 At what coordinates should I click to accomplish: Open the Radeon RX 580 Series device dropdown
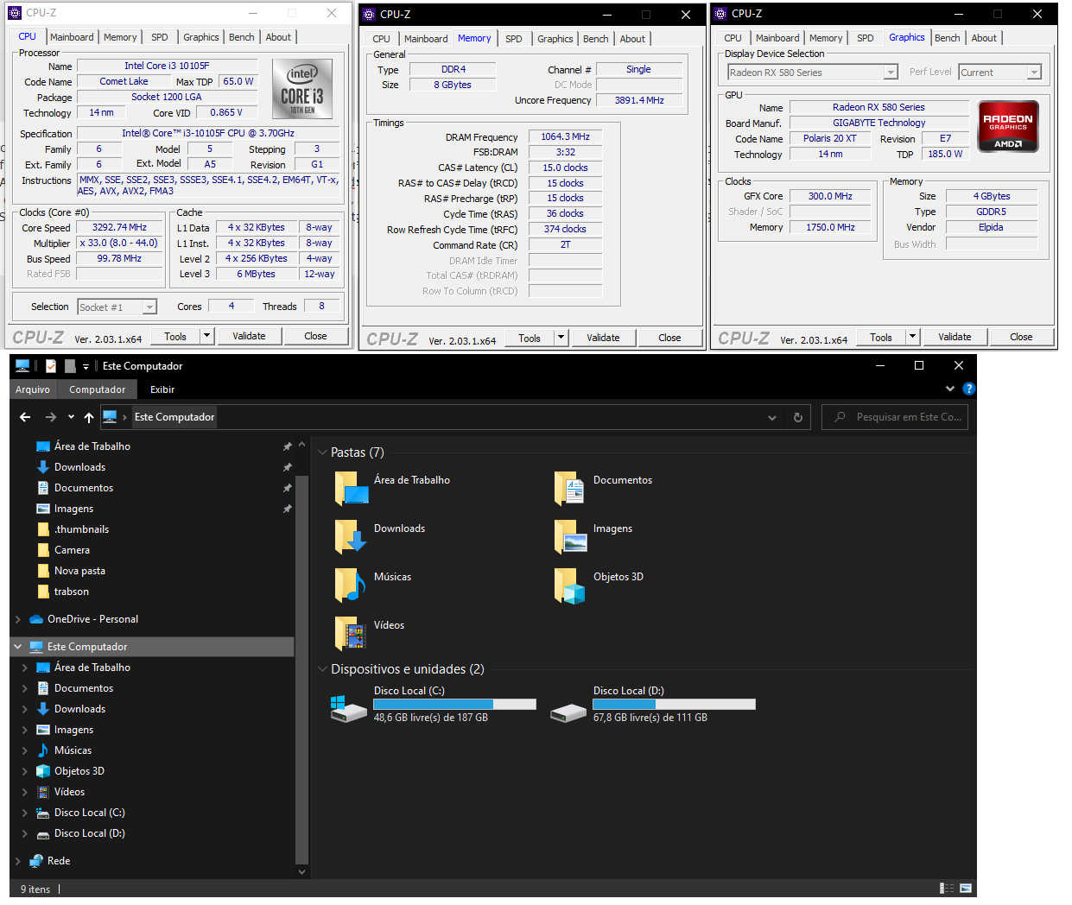tap(891, 73)
